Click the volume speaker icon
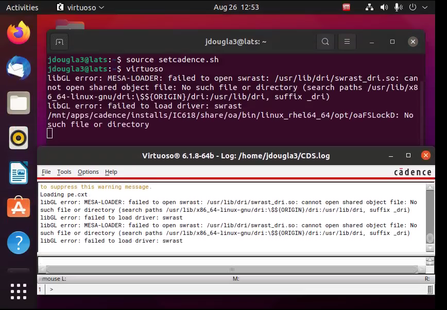This screenshot has width=447, height=310. tap(384, 7)
